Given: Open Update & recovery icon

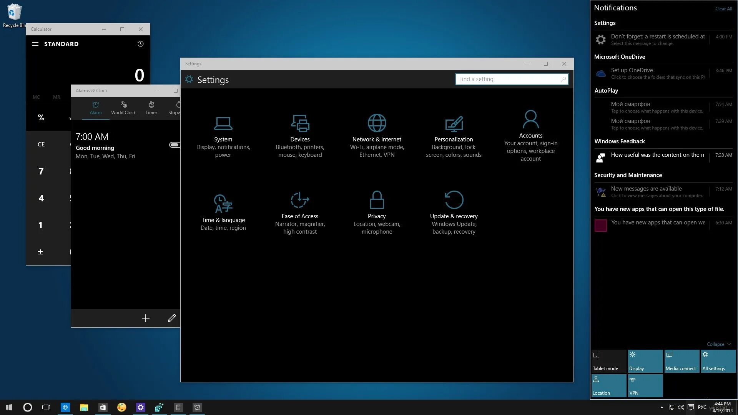Looking at the screenshot, I should pos(454,200).
